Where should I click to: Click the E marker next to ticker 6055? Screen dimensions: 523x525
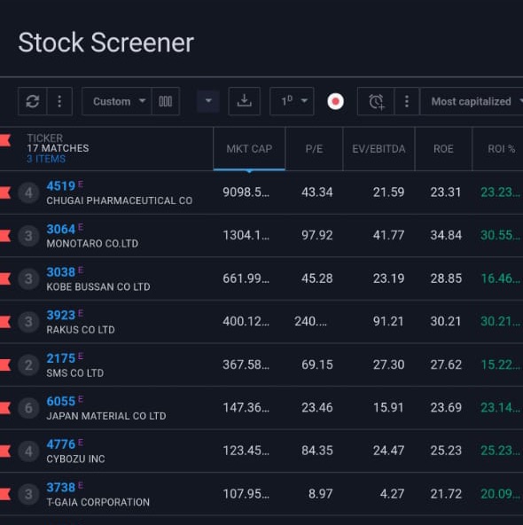81,399
